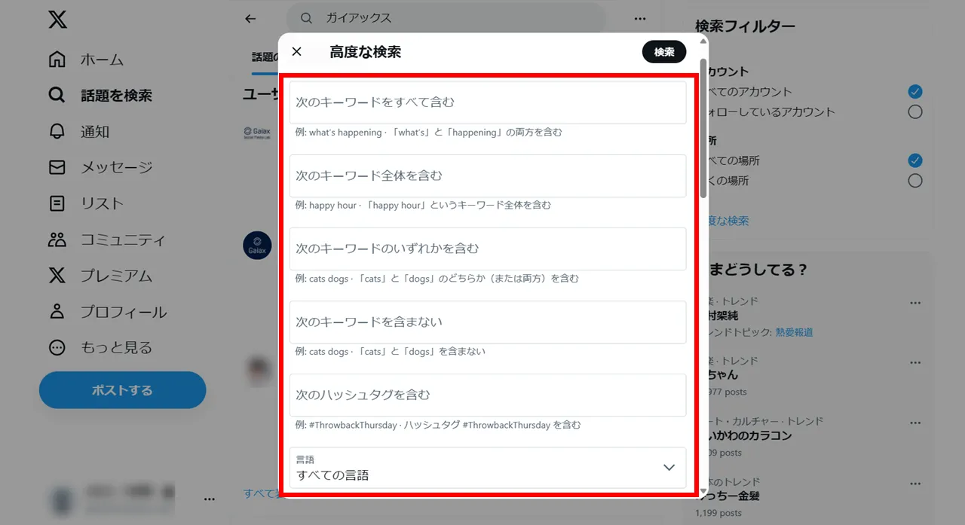
Task: Open 通知 via the bell icon
Action: pyautogui.click(x=57, y=131)
